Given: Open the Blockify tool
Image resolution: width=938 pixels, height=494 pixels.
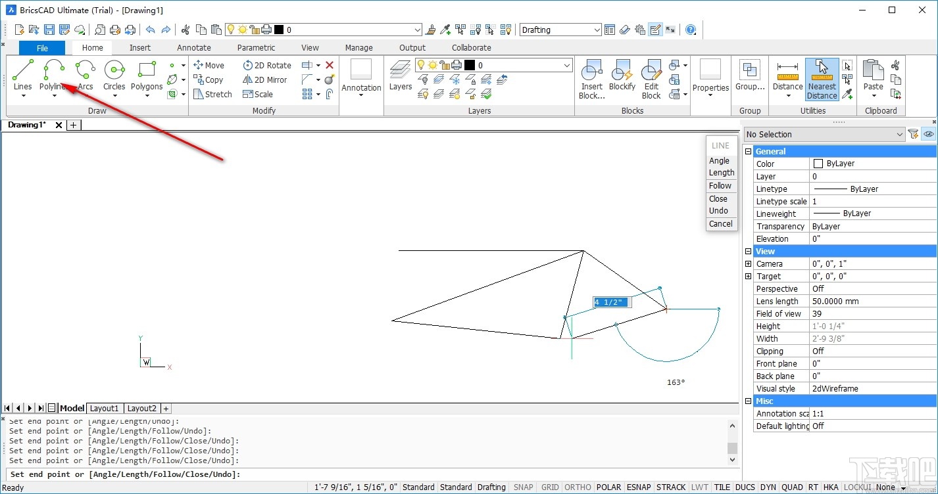Looking at the screenshot, I should coord(621,78).
